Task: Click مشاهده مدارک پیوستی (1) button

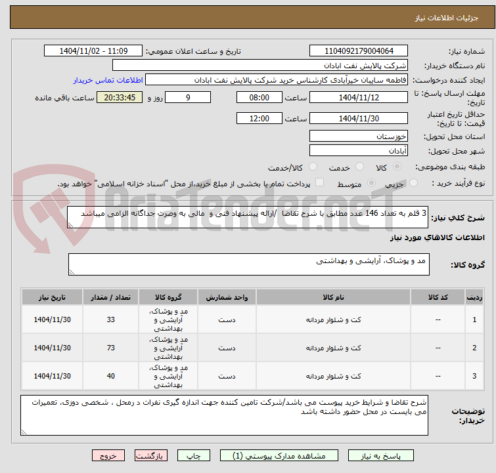Action: tap(279, 456)
